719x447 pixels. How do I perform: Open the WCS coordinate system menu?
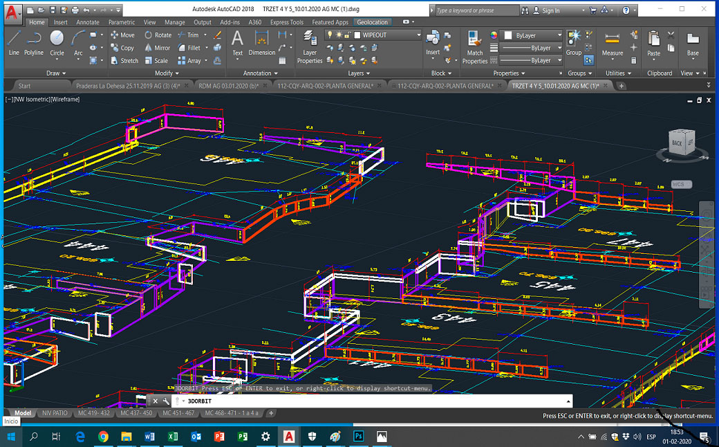(x=681, y=185)
